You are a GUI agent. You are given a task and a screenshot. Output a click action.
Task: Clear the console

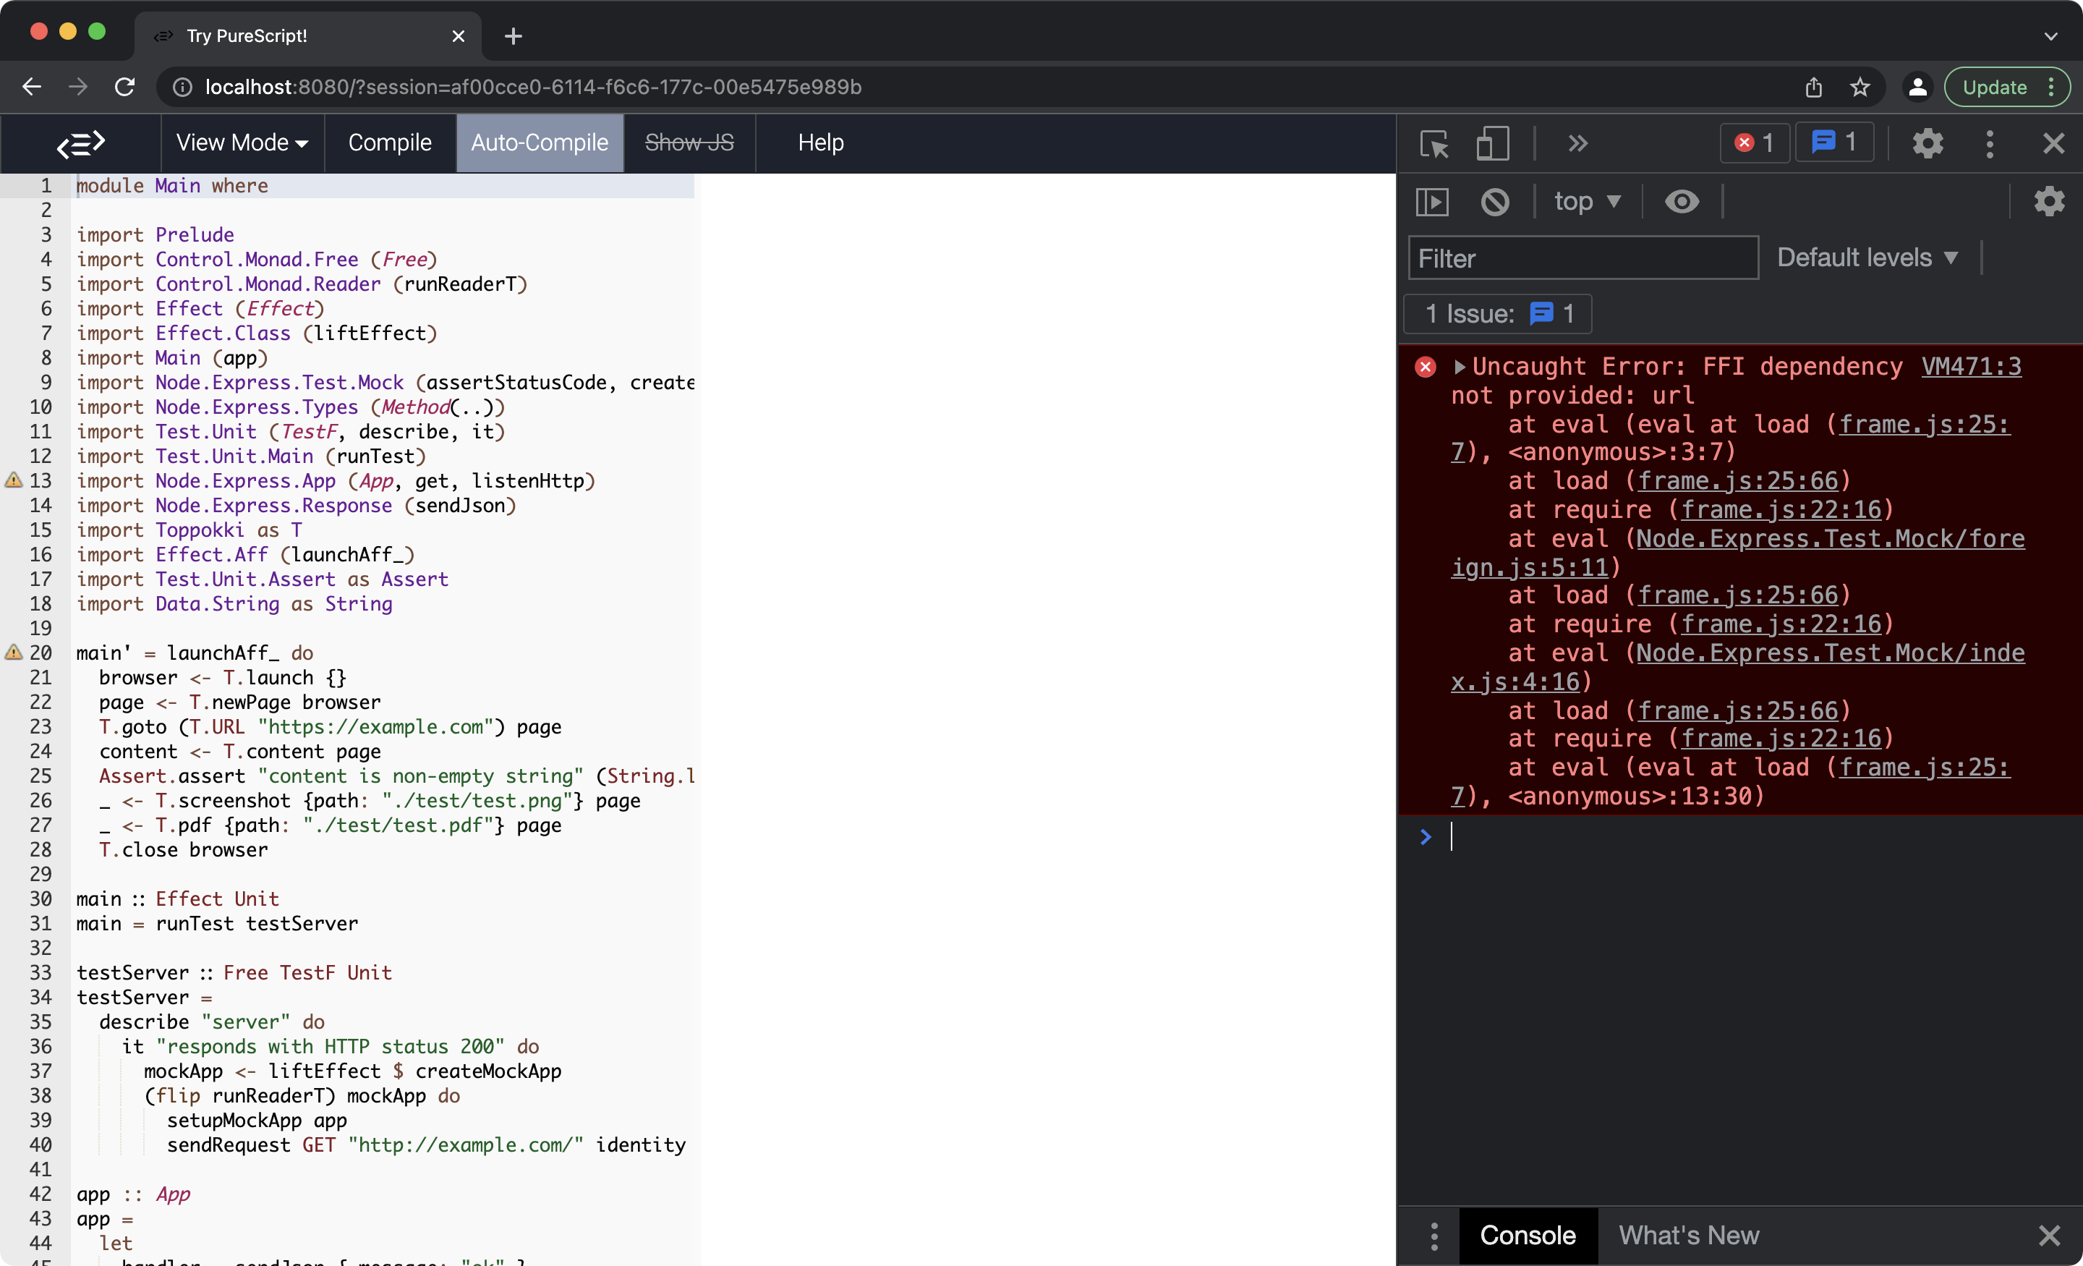[1494, 201]
